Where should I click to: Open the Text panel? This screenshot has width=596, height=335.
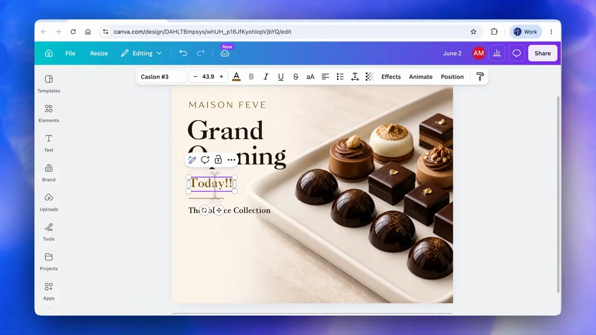[49, 143]
